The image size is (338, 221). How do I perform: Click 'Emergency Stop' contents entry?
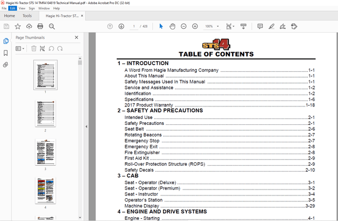(x=142, y=141)
